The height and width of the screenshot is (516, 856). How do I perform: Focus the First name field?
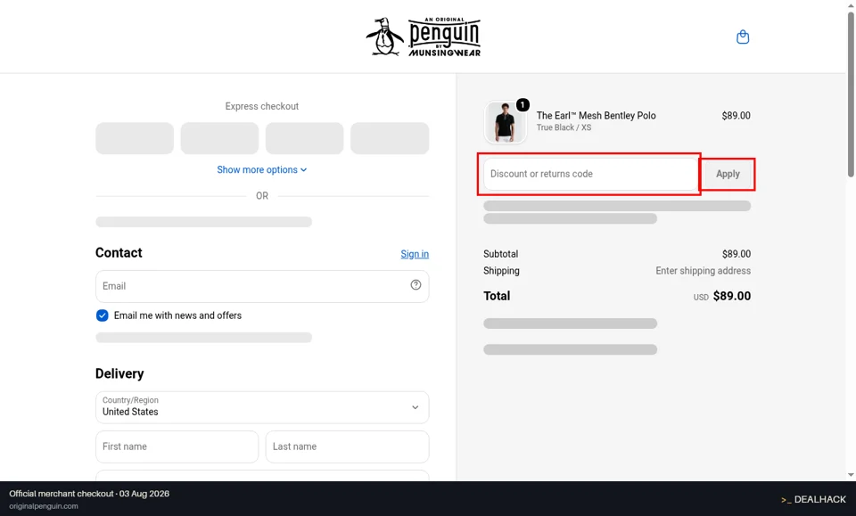177,446
